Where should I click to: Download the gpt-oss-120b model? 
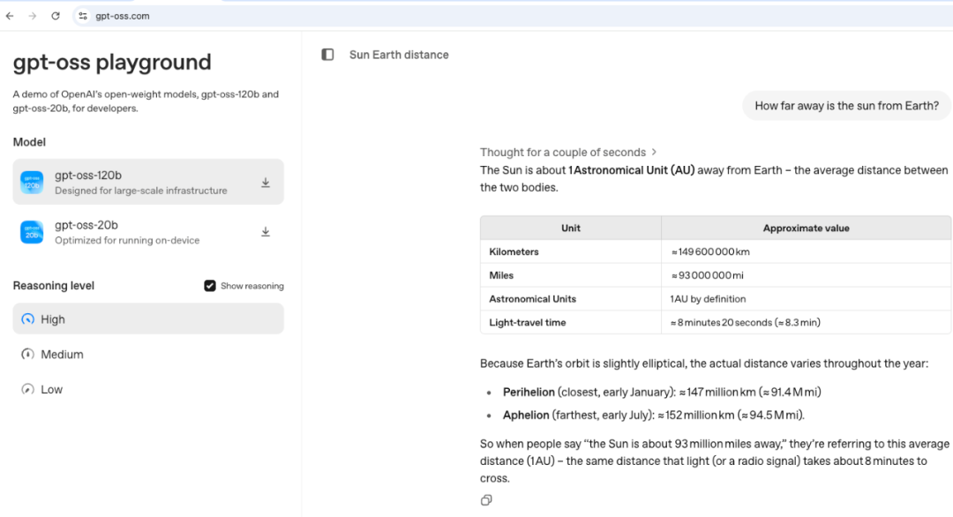[x=266, y=183]
